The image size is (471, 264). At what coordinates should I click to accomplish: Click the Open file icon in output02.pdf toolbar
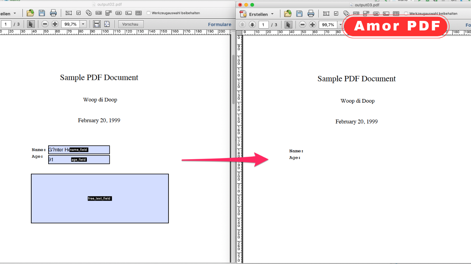pos(30,13)
